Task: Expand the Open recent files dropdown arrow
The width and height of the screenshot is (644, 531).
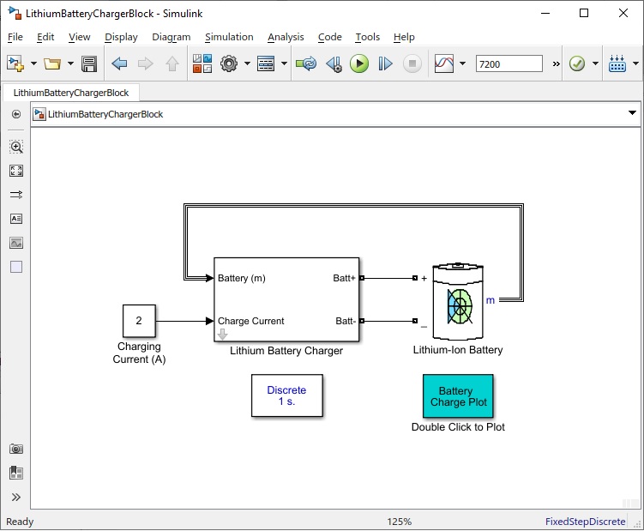Action: (x=70, y=63)
